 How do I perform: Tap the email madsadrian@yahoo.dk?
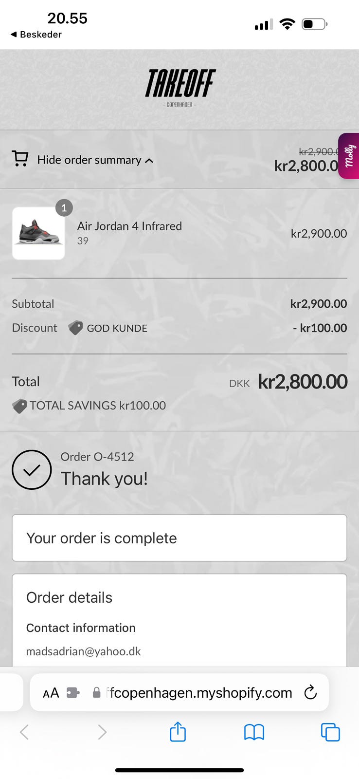(83, 651)
